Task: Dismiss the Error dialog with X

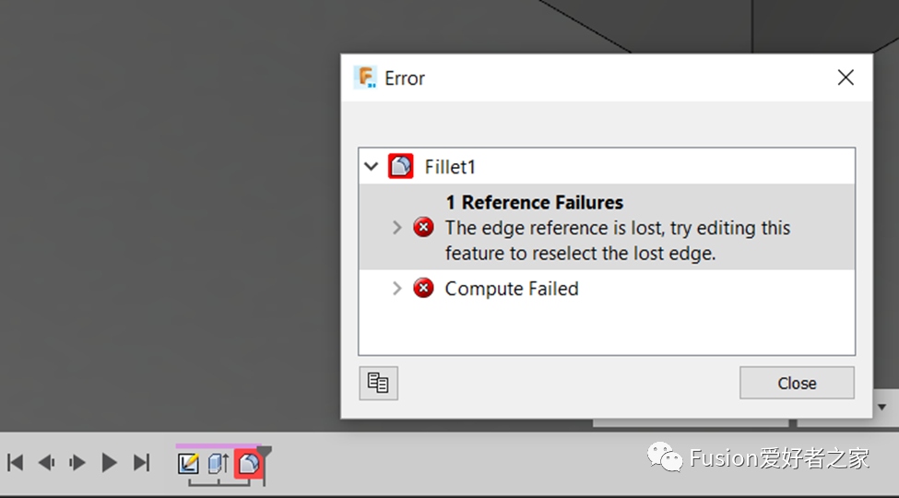Action: [846, 77]
